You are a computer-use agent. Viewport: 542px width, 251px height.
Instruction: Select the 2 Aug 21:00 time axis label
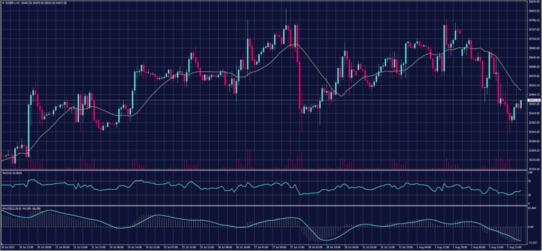(513, 246)
